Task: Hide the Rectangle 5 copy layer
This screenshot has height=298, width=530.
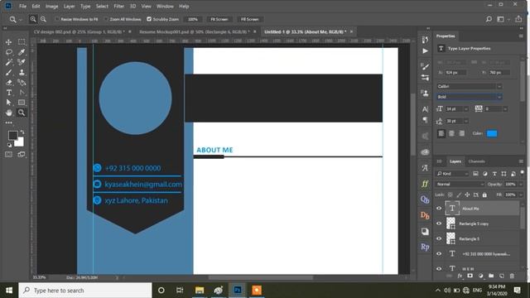Action: coord(439,223)
